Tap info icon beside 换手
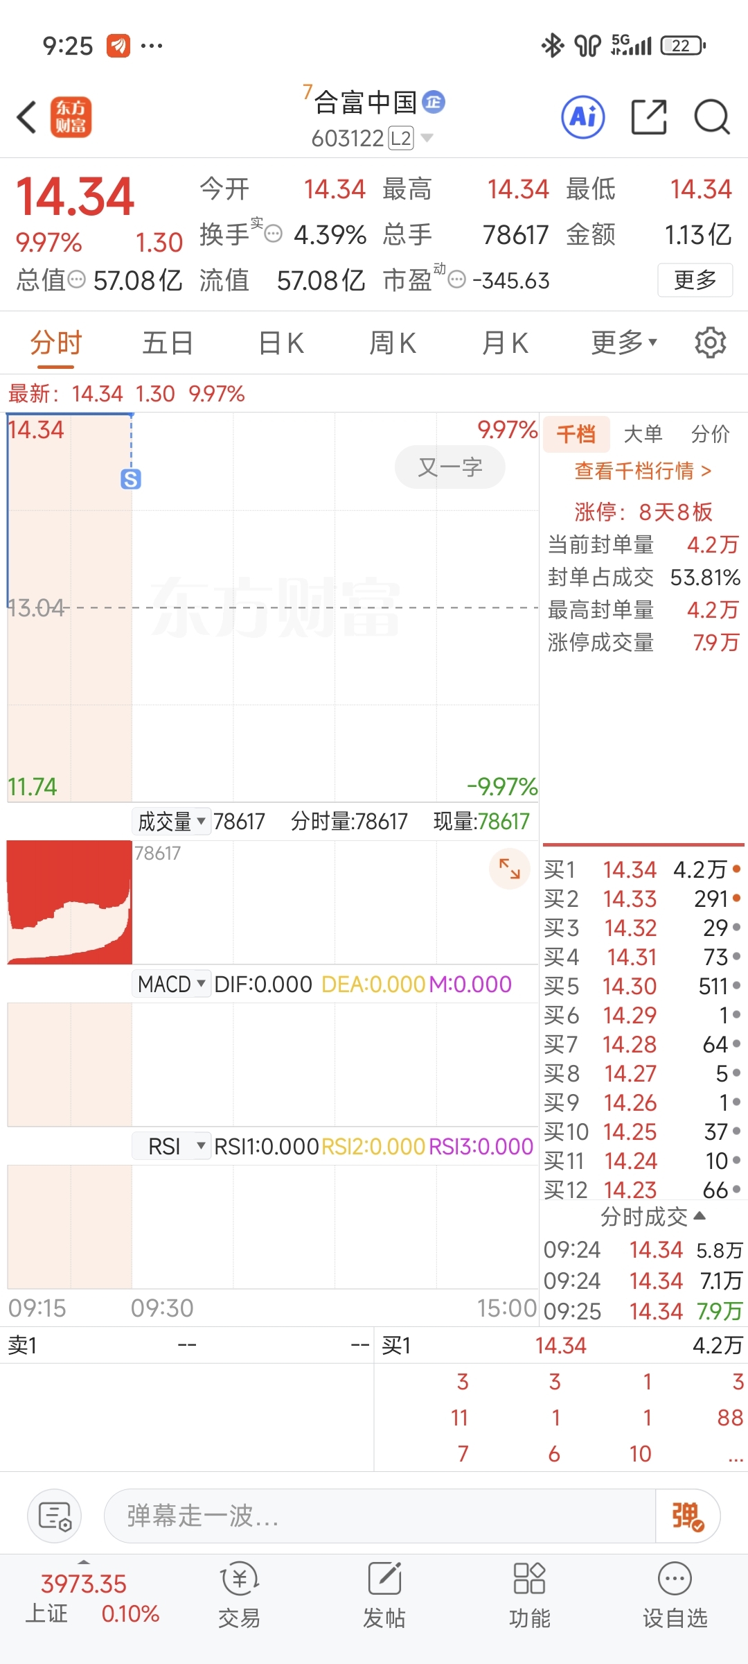 click(x=274, y=234)
